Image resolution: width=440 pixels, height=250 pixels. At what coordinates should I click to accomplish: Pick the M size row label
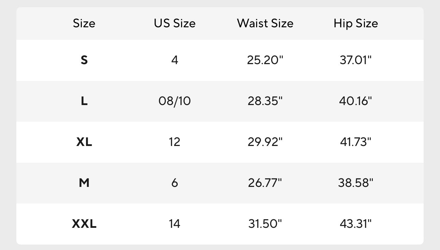[x=84, y=183]
